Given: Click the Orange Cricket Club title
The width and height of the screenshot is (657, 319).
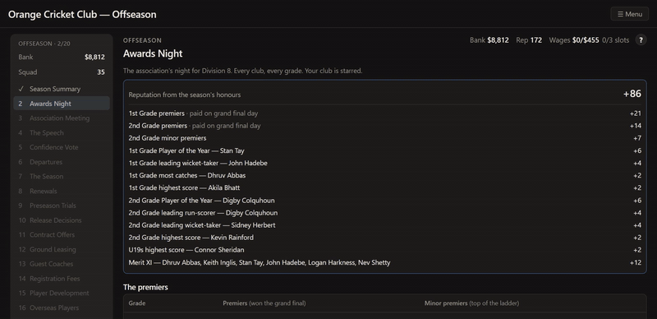Looking at the screenshot, I should point(82,14).
